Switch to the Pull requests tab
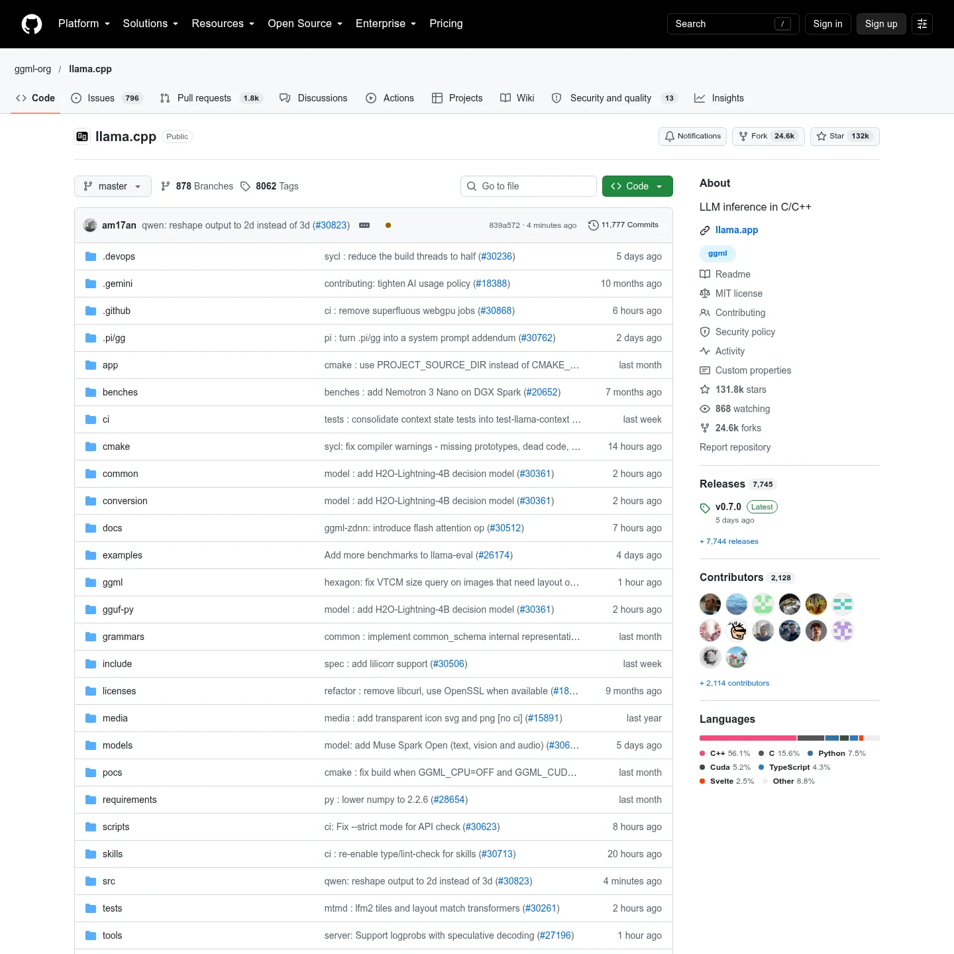 (x=211, y=98)
